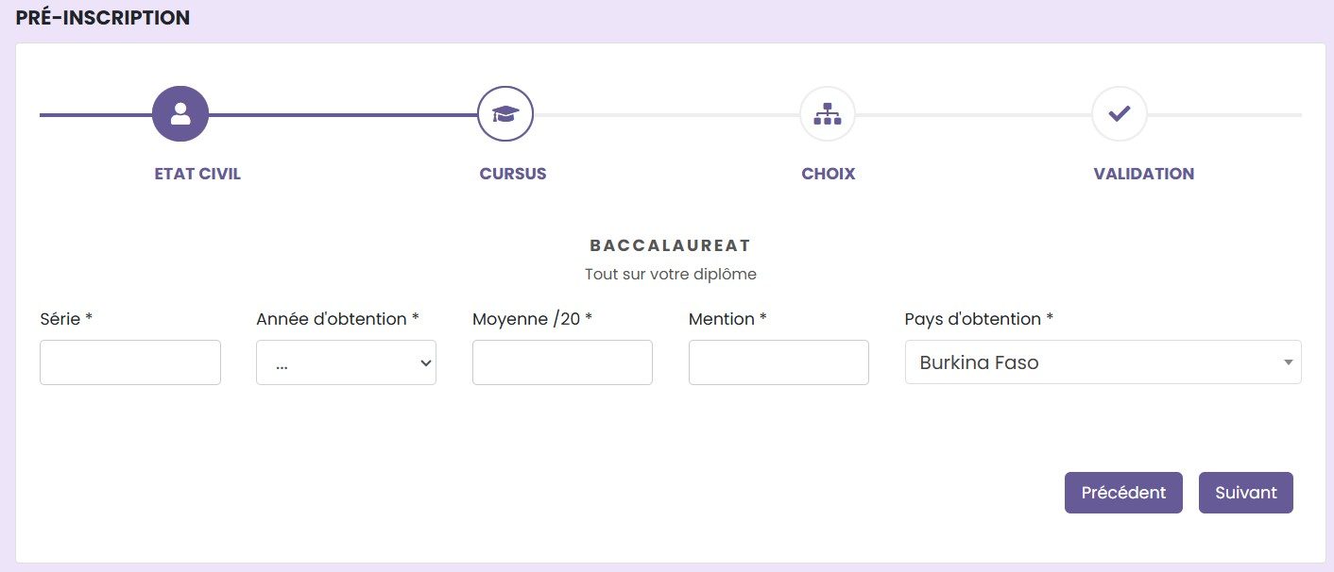1334x572 pixels.
Task: Focus the Mention input field
Action: (778, 362)
